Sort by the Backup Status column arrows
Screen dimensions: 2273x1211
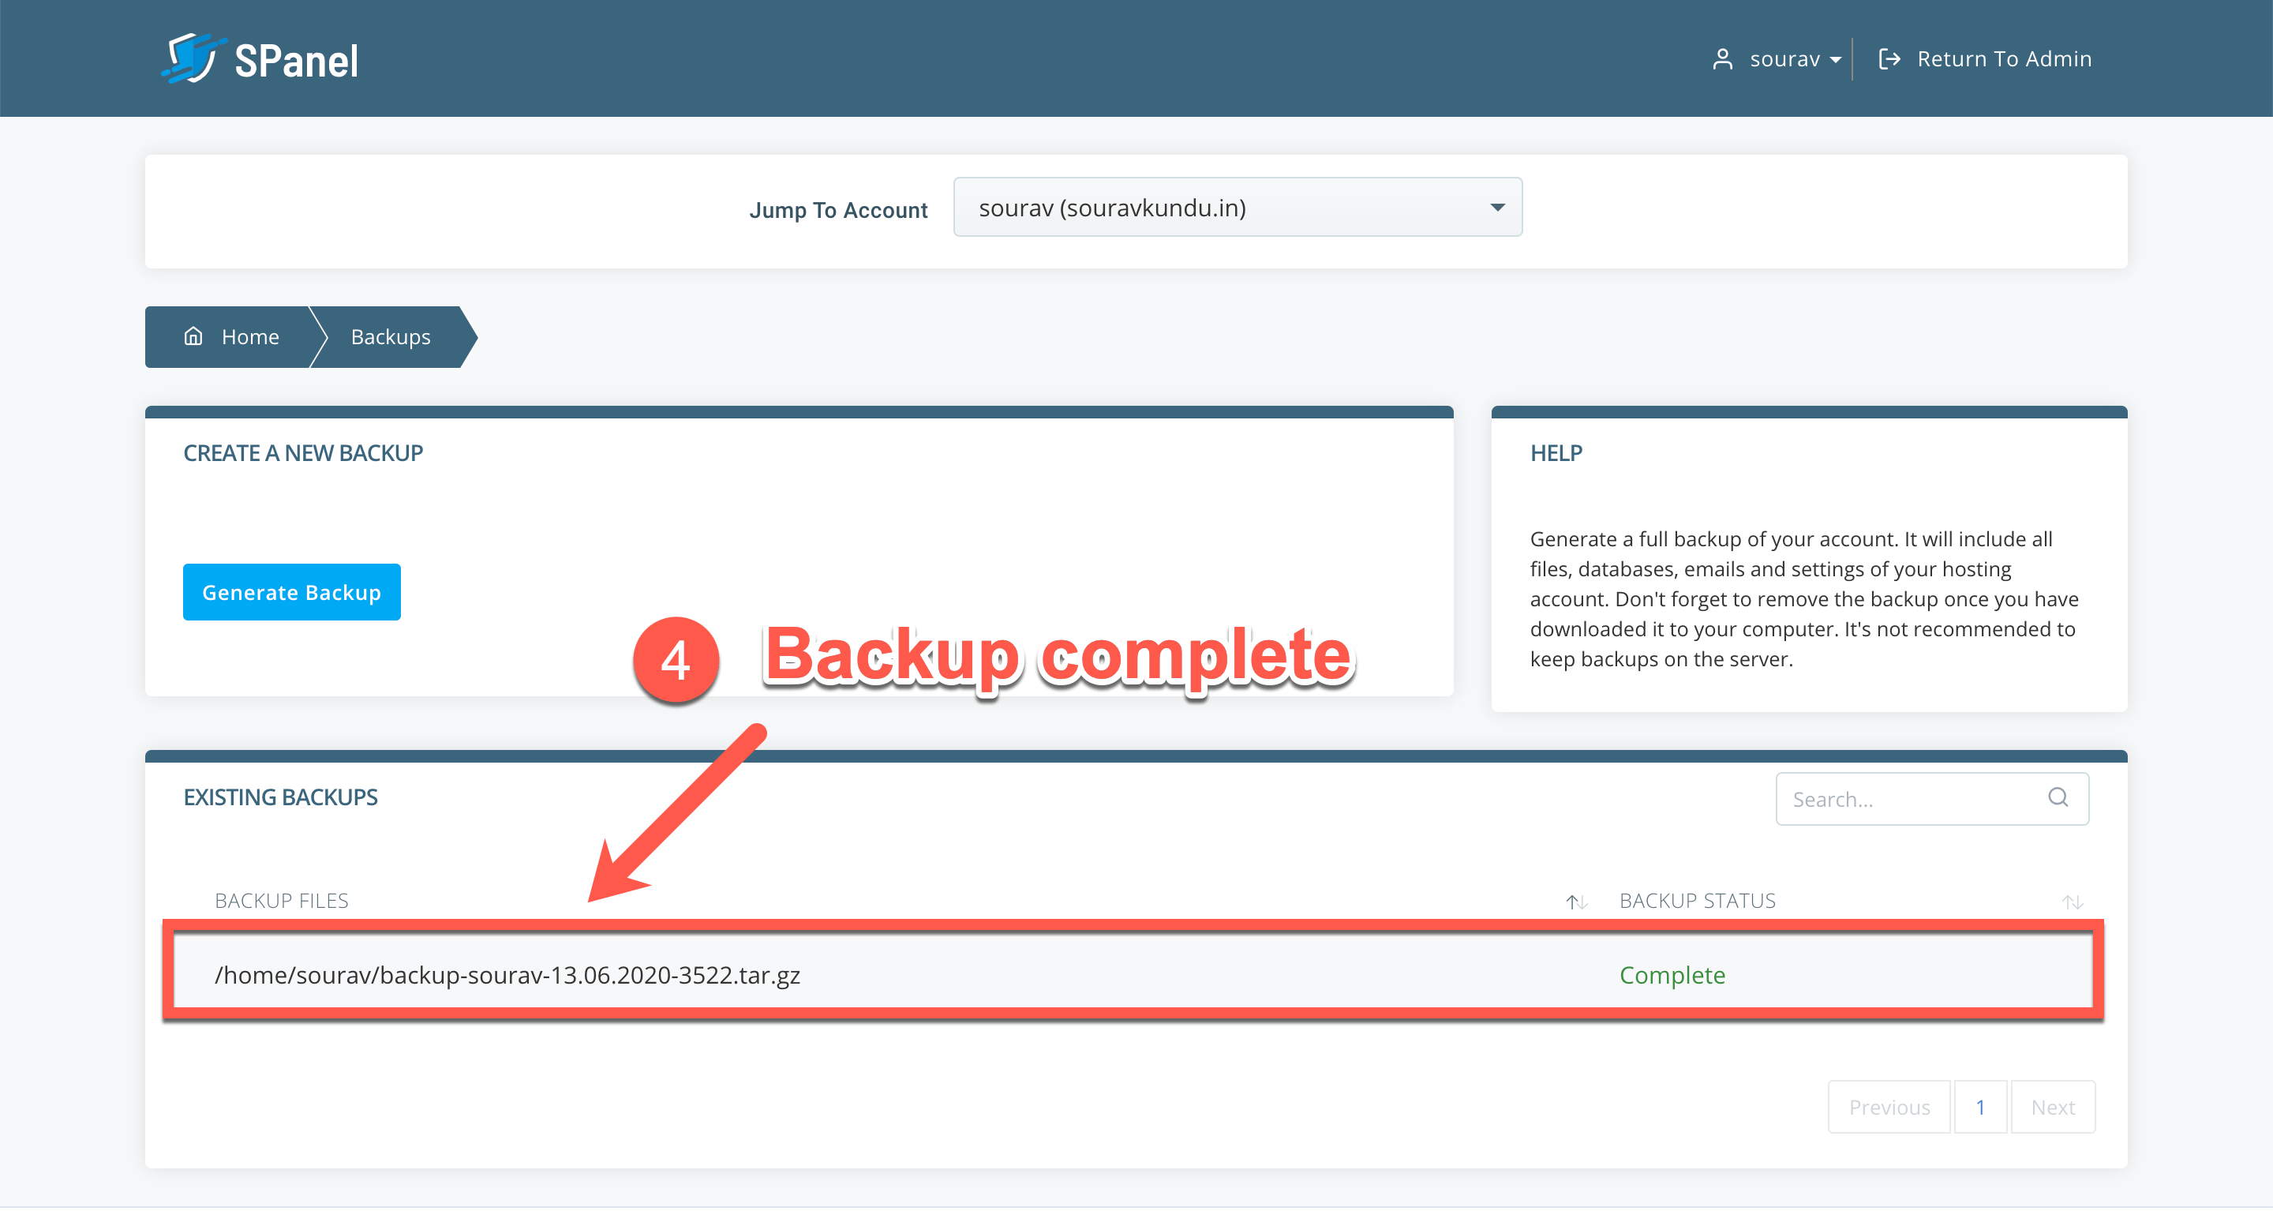coord(2072,902)
